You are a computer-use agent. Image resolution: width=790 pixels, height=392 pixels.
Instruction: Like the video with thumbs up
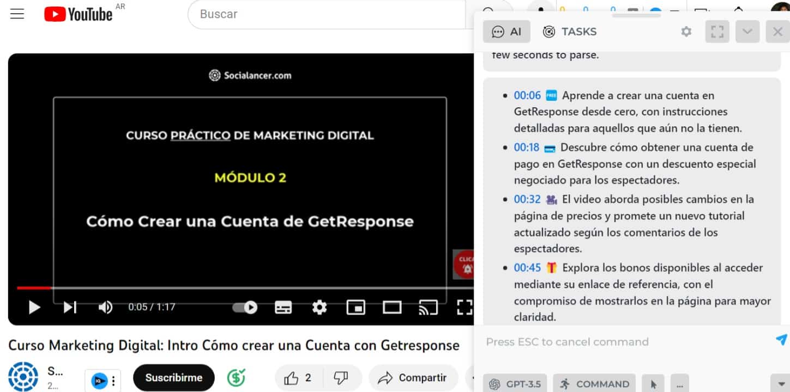(298, 378)
